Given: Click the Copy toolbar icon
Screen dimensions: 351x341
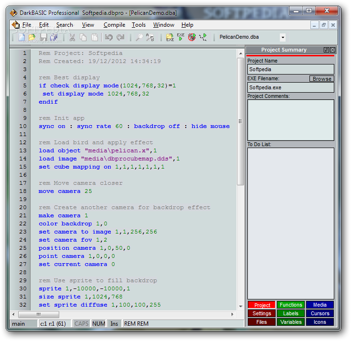Looking at the screenshot, I should [x=83, y=37].
